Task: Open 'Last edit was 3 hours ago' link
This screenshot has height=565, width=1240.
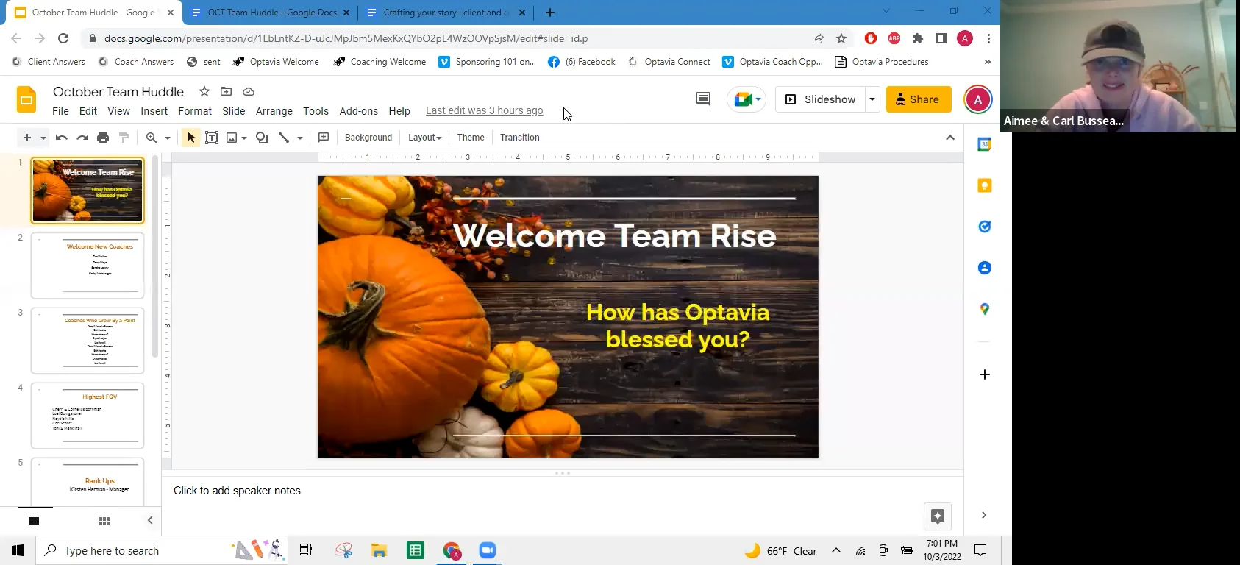Action: 485,110
